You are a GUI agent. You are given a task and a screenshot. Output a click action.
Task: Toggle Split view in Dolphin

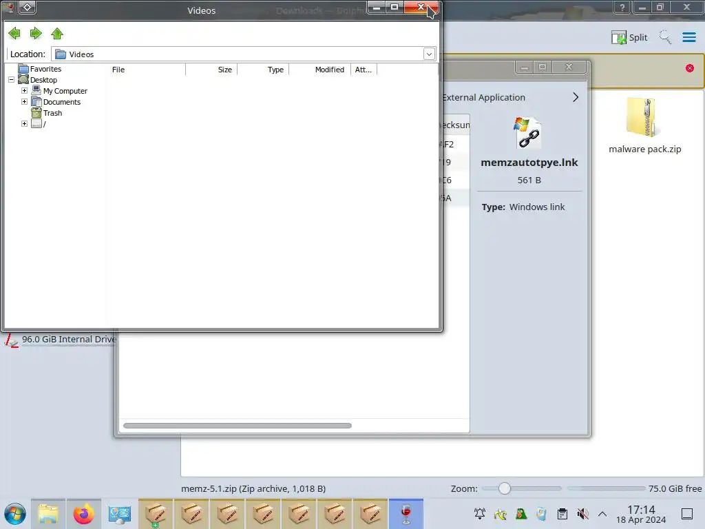pyautogui.click(x=629, y=37)
